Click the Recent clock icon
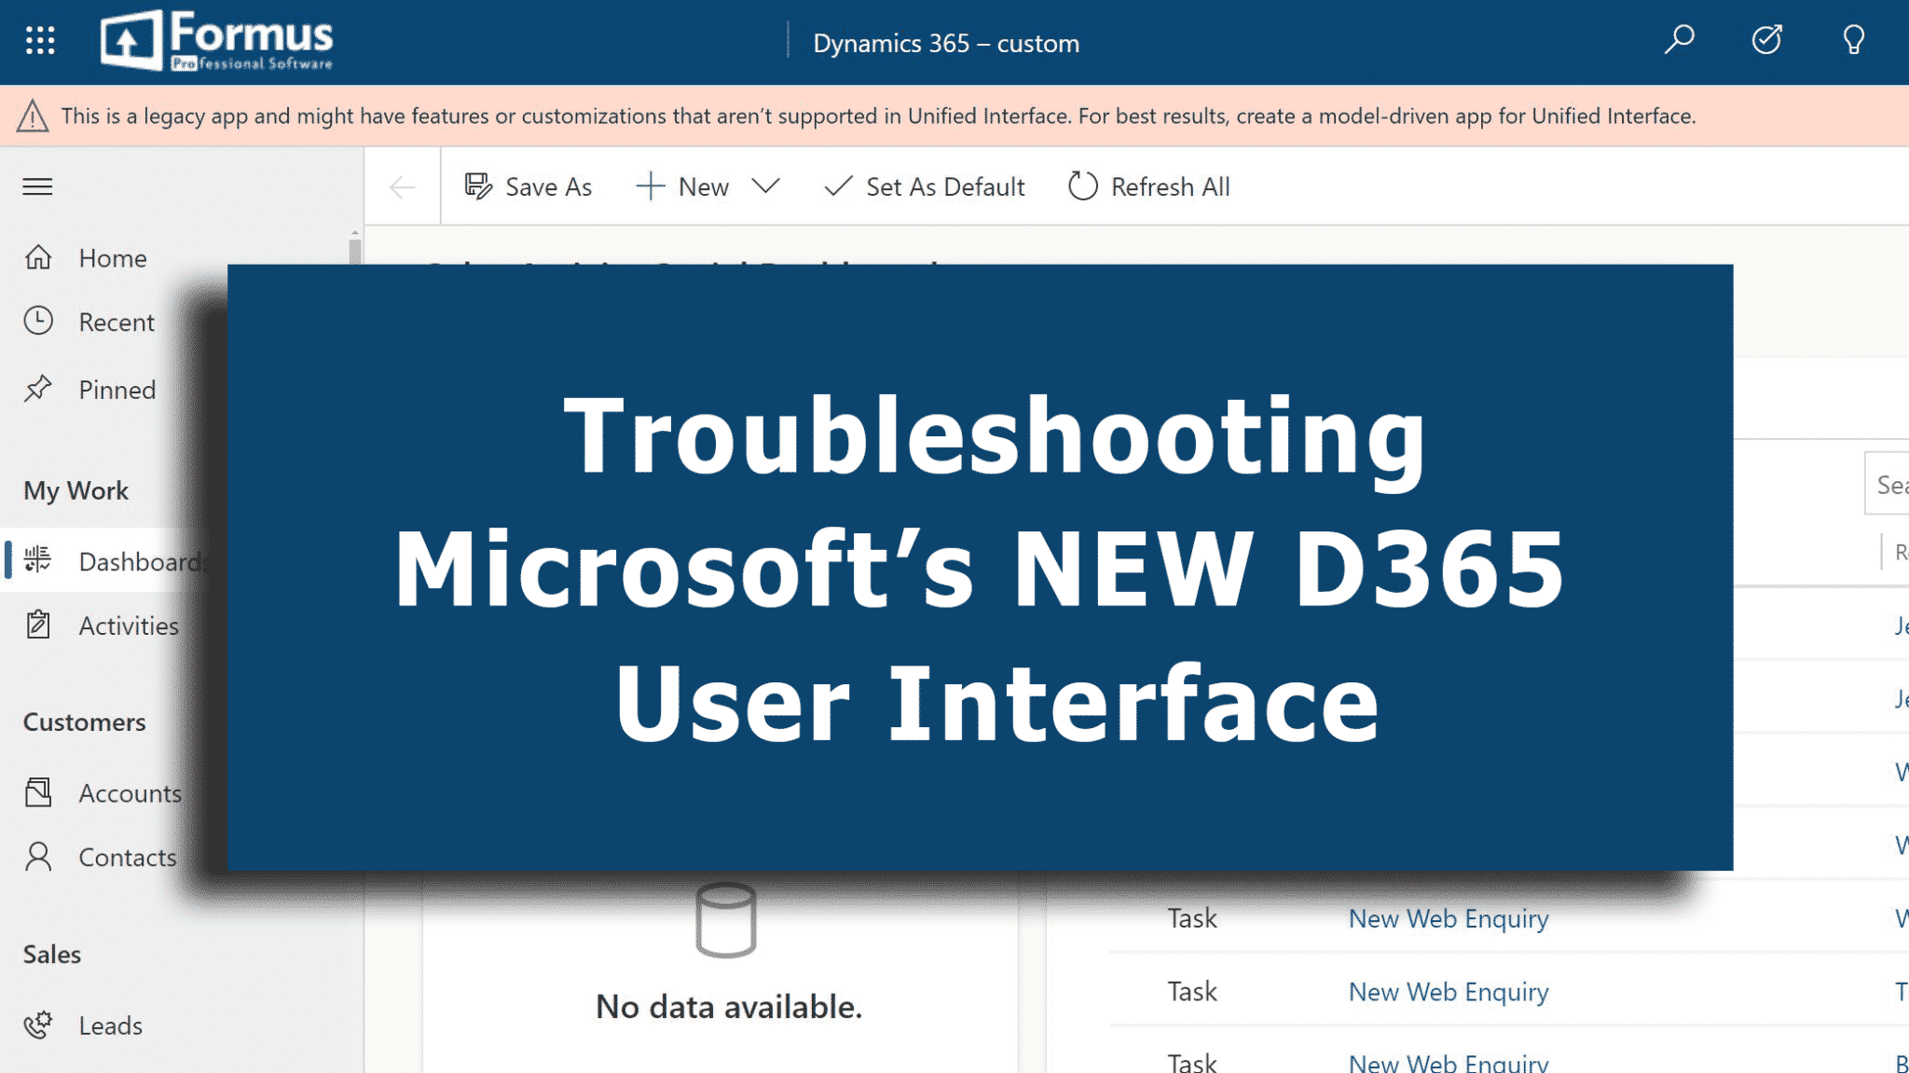The width and height of the screenshot is (1909, 1073). [x=38, y=322]
